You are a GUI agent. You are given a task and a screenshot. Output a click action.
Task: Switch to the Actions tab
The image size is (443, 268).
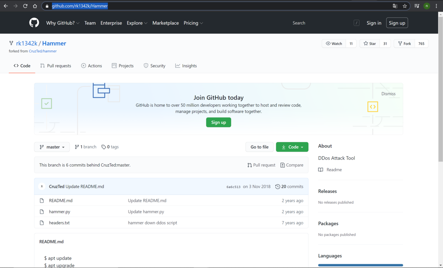pyautogui.click(x=92, y=66)
